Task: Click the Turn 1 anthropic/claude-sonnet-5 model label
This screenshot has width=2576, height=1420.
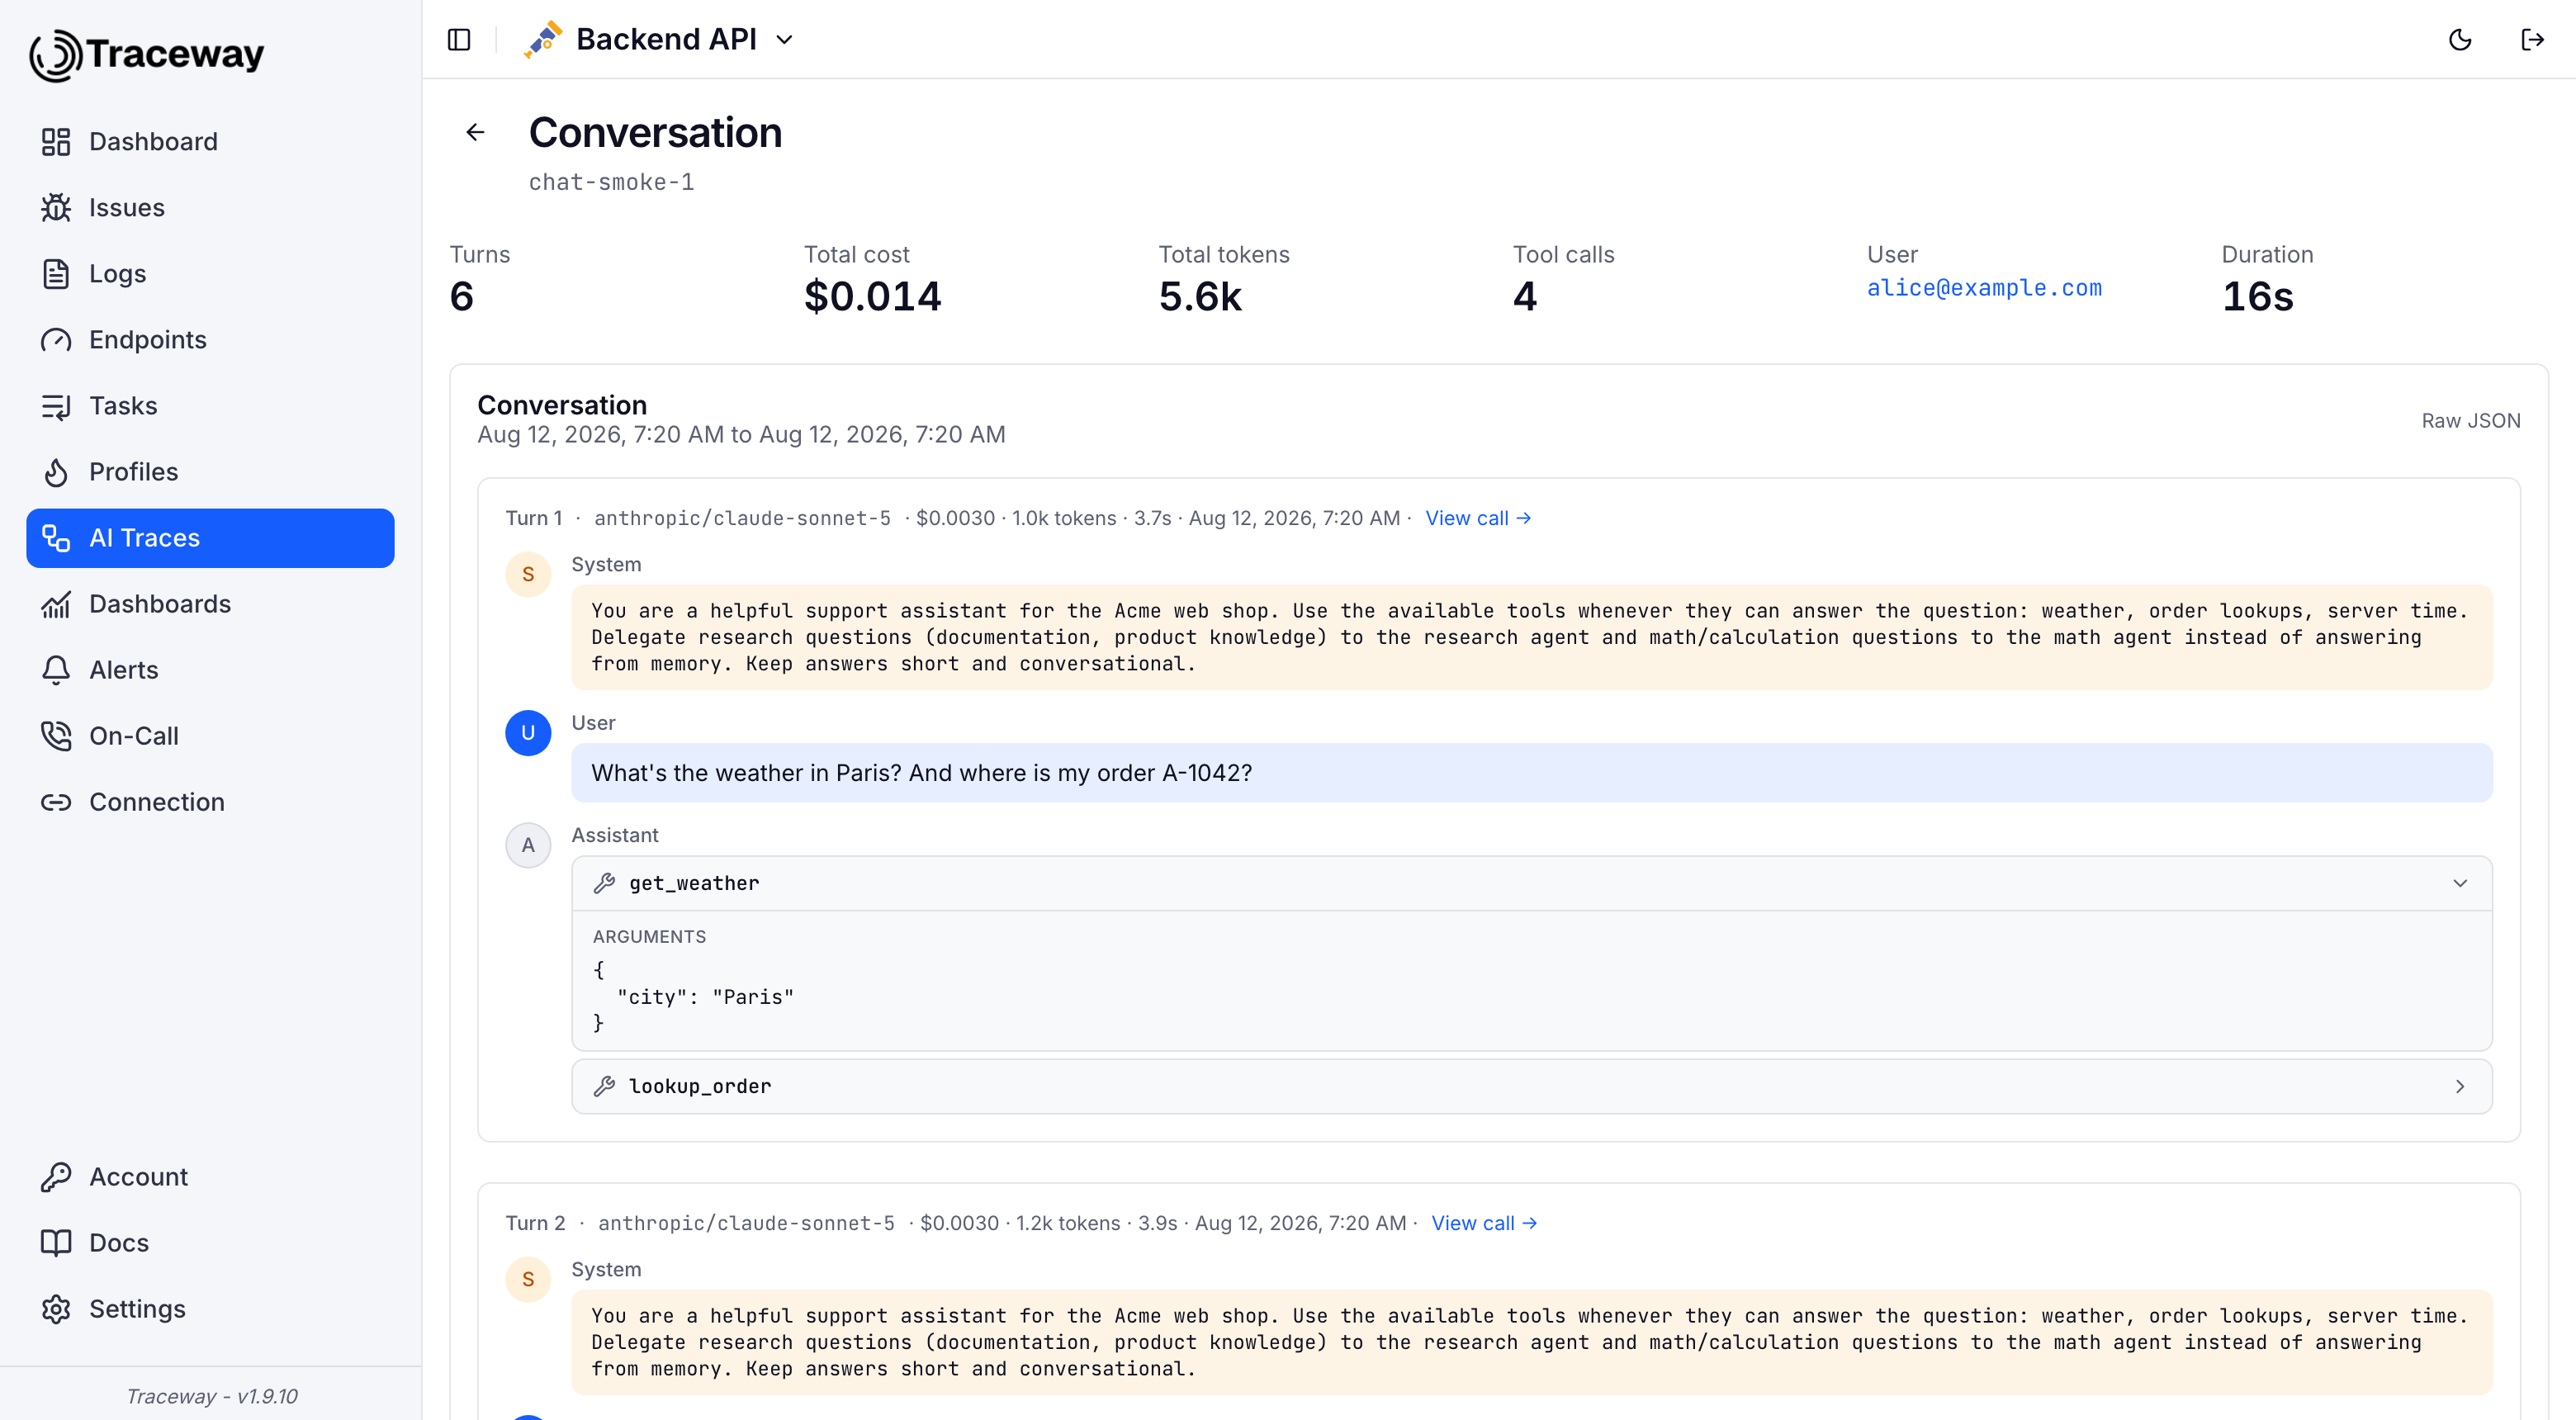Action: [x=742, y=518]
